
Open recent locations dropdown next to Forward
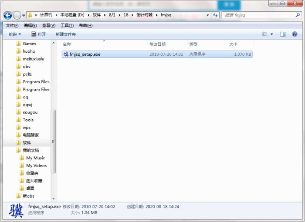point(24,15)
